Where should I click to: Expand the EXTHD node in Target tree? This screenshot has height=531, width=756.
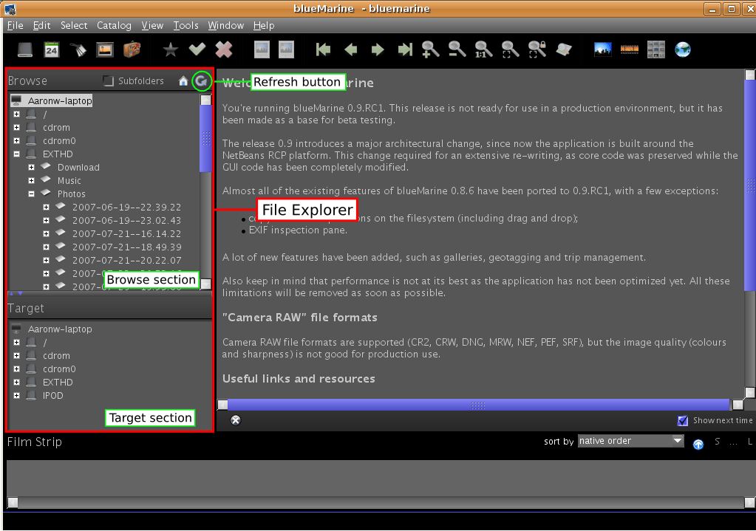click(17, 382)
